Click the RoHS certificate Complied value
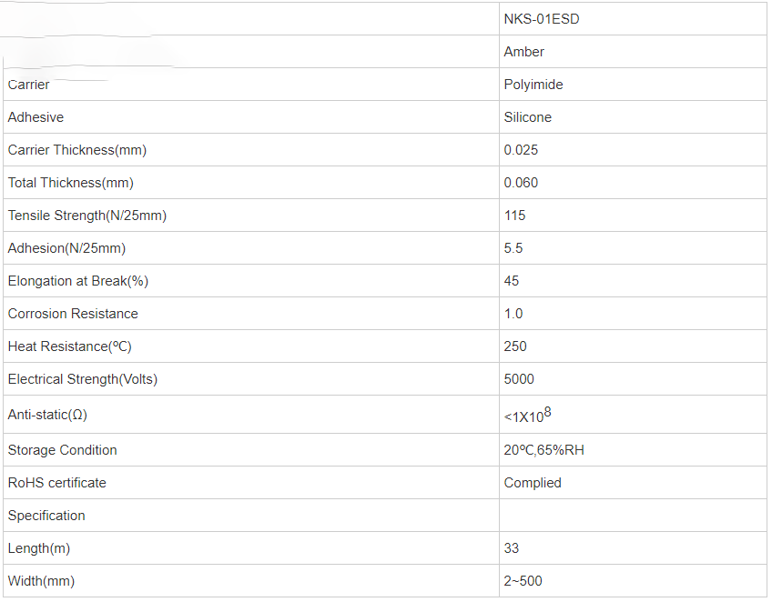The height and width of the screenshot is (602, 772). (533, 483)
